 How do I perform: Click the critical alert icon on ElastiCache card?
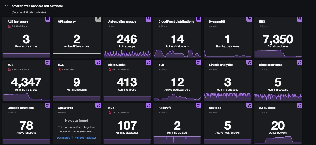110,69
